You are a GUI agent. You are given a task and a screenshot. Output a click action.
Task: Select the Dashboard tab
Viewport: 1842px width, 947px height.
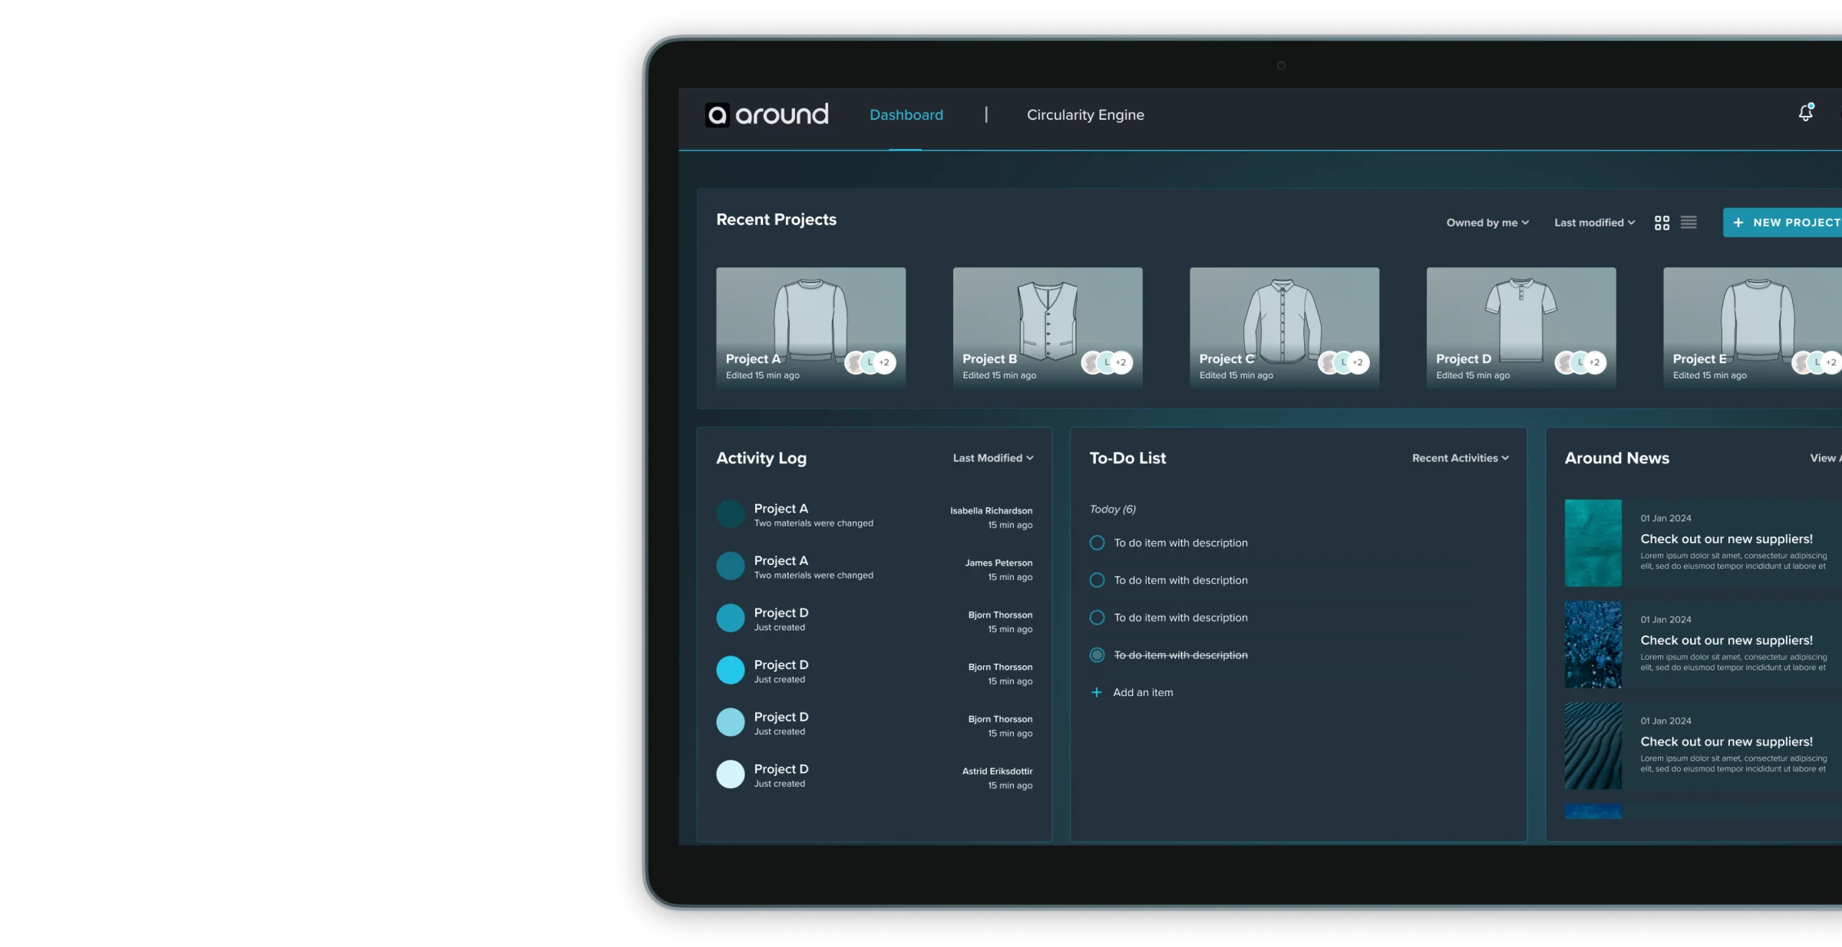[906, 114]
